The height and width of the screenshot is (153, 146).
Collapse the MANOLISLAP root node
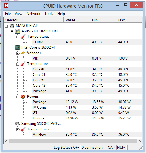click(x=6, y=26)
